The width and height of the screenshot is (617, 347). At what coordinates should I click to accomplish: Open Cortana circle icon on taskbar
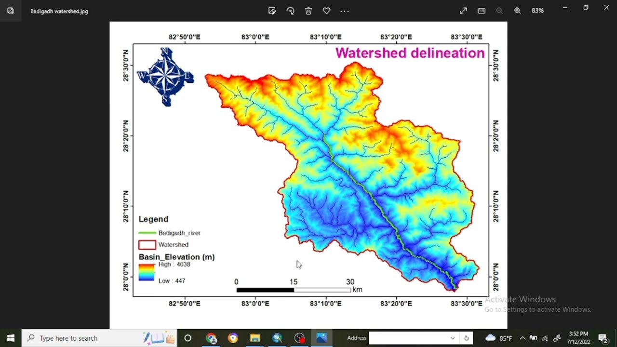188,338
